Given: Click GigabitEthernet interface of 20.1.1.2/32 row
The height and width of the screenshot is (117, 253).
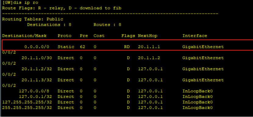Looking at the screenshot, I should coord(203,69).
